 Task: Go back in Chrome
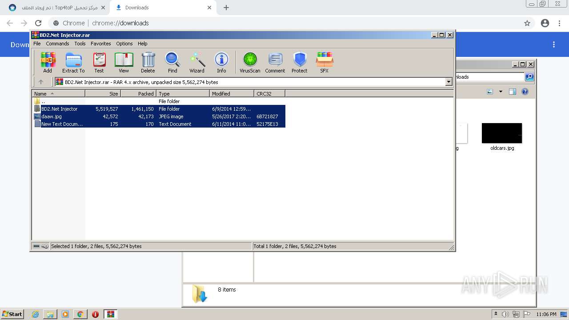click(10, 23)
